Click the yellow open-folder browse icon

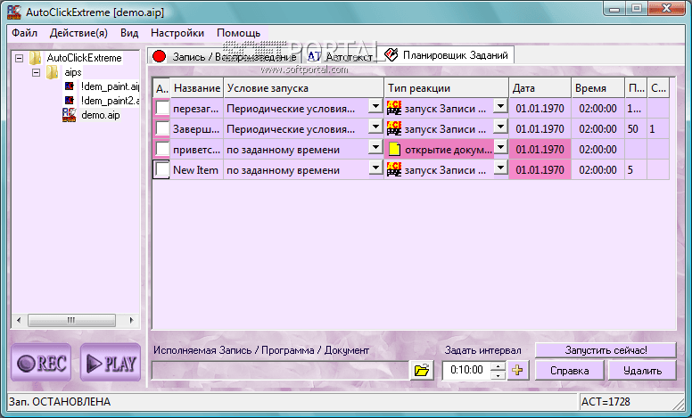click(x=422, y=370)
